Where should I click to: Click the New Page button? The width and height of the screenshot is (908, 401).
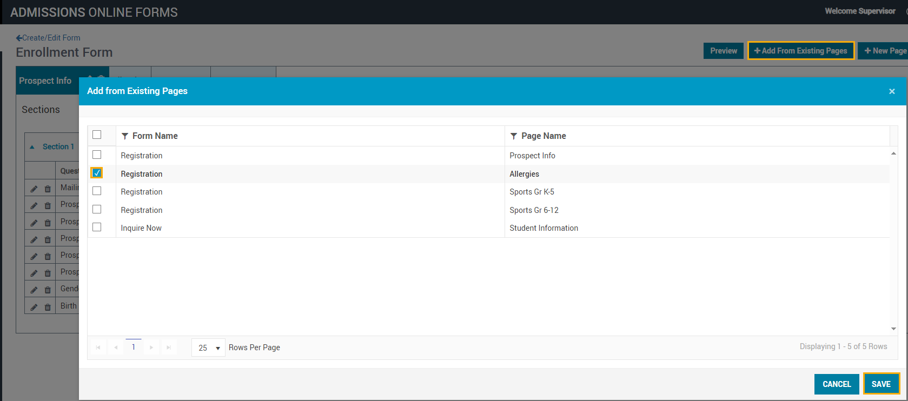[x=884, y=51]
